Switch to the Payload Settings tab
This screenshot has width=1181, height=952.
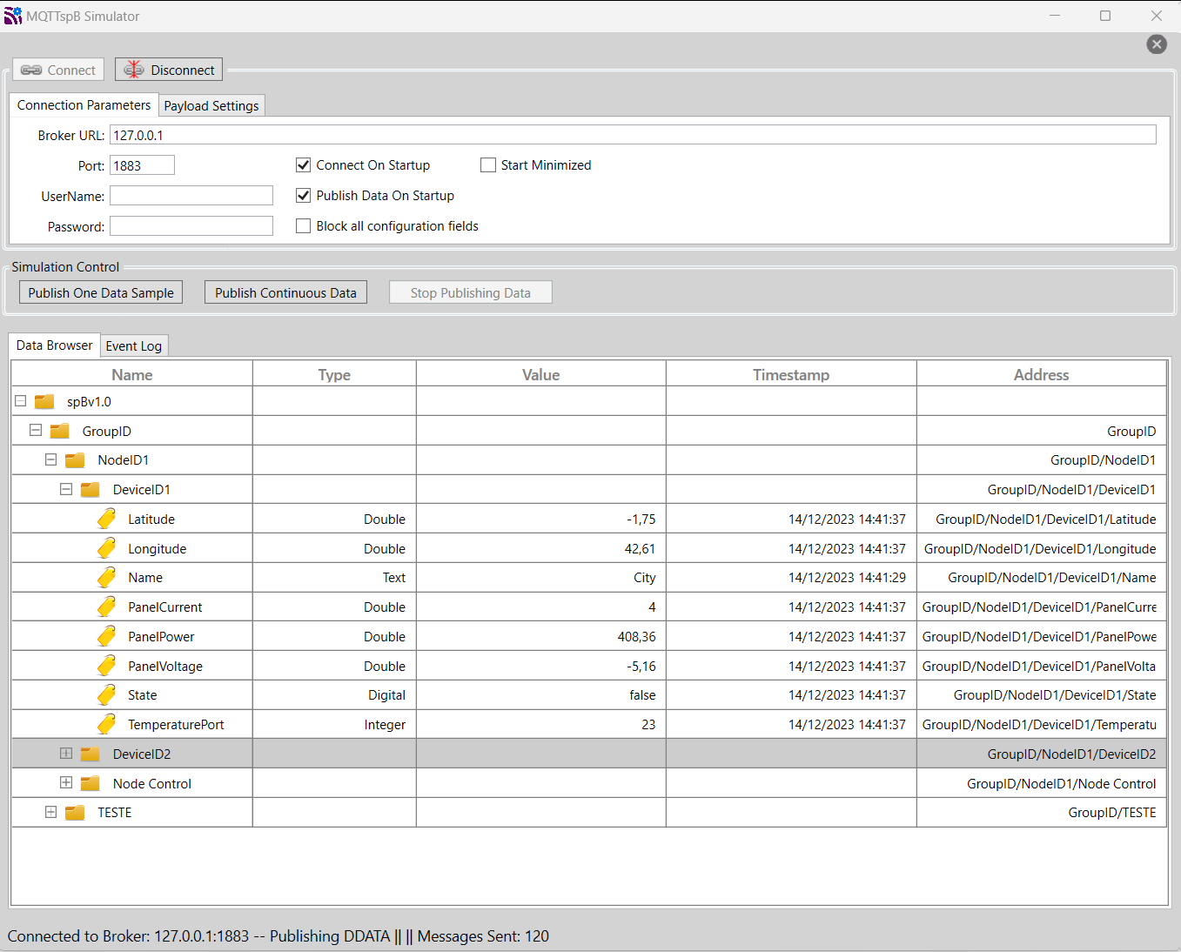coord(211,105)
